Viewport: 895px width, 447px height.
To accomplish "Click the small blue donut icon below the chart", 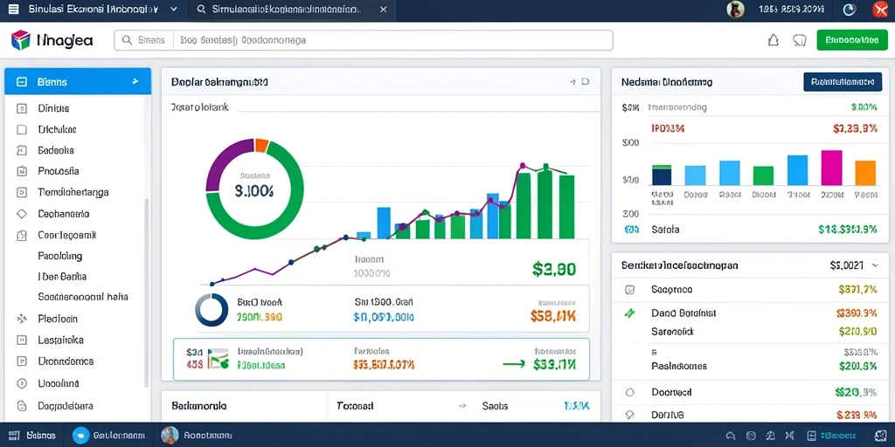I will pos(212,310).
